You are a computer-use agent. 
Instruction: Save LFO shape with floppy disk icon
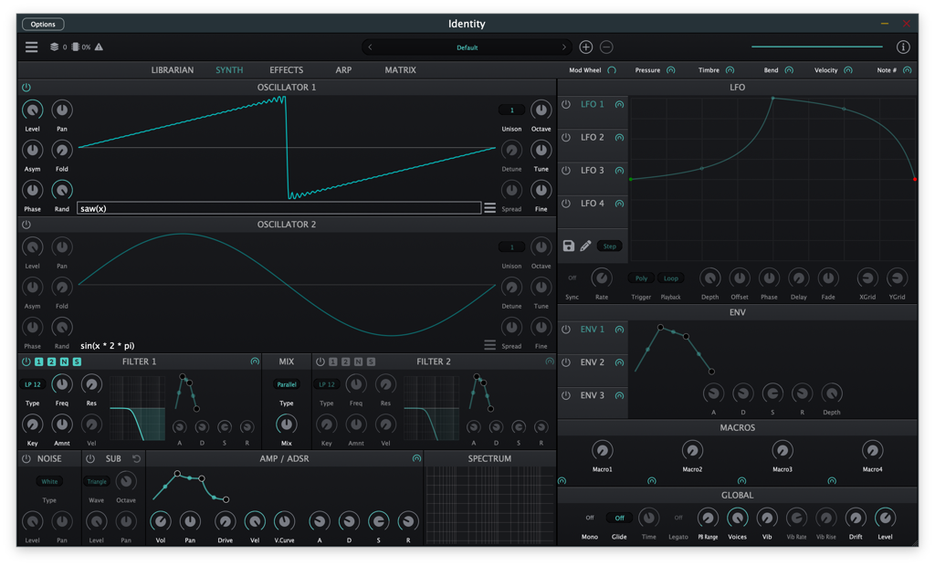pyautogui.click(x=568, y=246)
